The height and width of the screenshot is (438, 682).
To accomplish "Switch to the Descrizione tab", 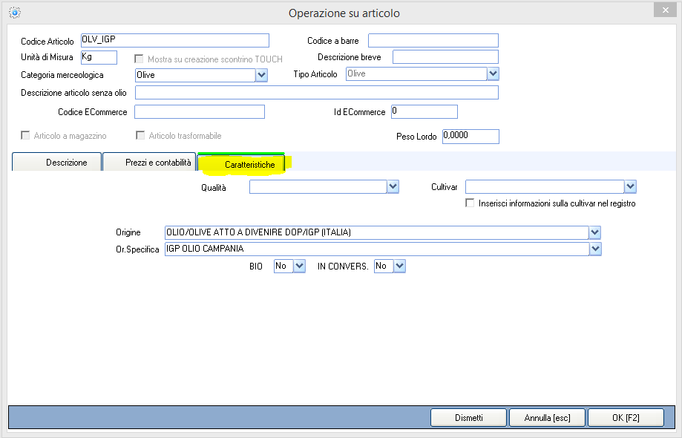I will coord(57,162).
